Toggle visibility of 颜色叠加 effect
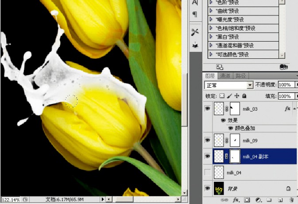This screenshot has height=204, width=298. 231,128
